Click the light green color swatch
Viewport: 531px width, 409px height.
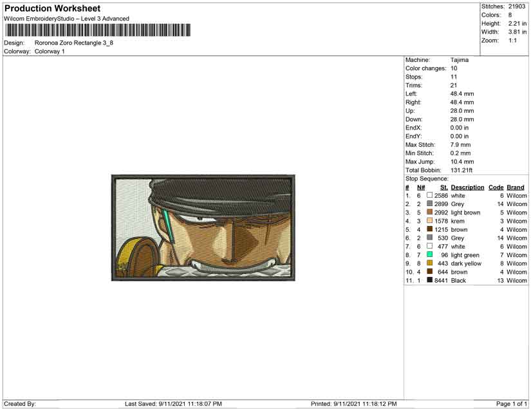pyautogui.click(x=429, y=254)
